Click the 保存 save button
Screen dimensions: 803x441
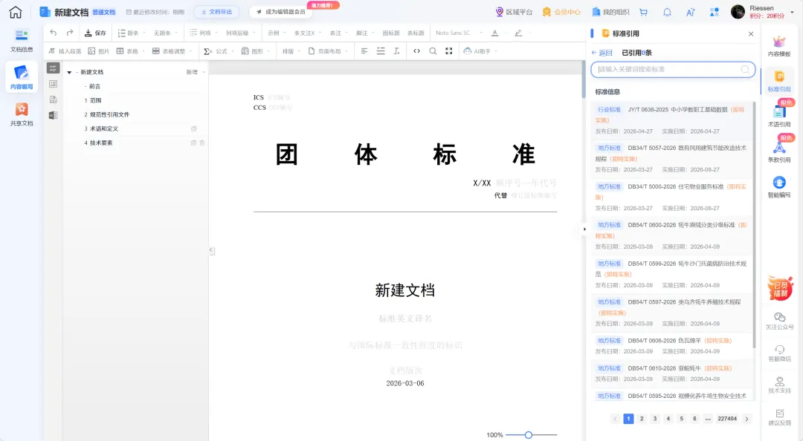[x=95, y=33]
